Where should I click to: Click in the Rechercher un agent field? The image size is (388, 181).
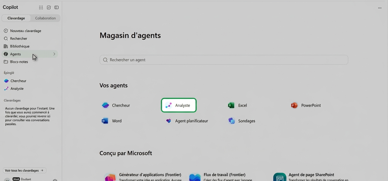click(x=224, y=60)
